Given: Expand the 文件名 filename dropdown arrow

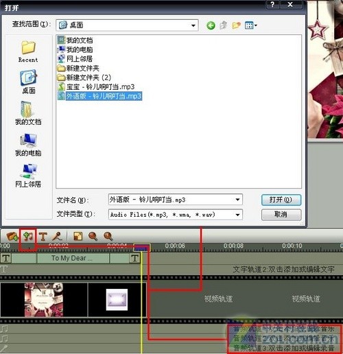Looking at the screenshot, I should pyautogui.click(x=237, y=200).
